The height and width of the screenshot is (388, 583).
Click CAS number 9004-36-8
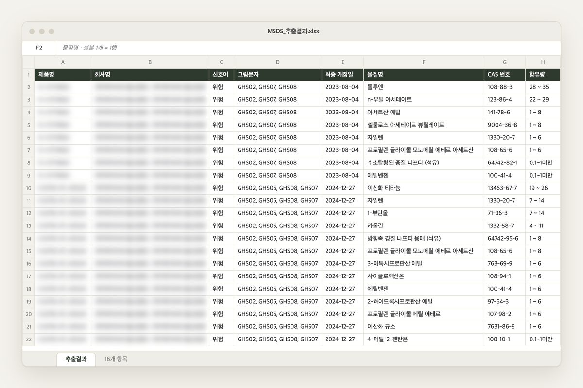pyautogui.click(x=505, y=125)
